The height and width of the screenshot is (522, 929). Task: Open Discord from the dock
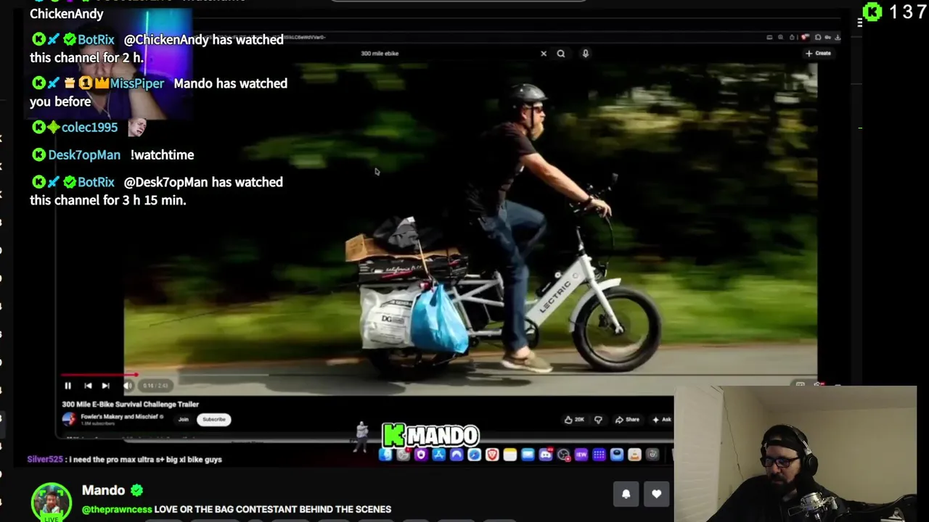(546, 455)
